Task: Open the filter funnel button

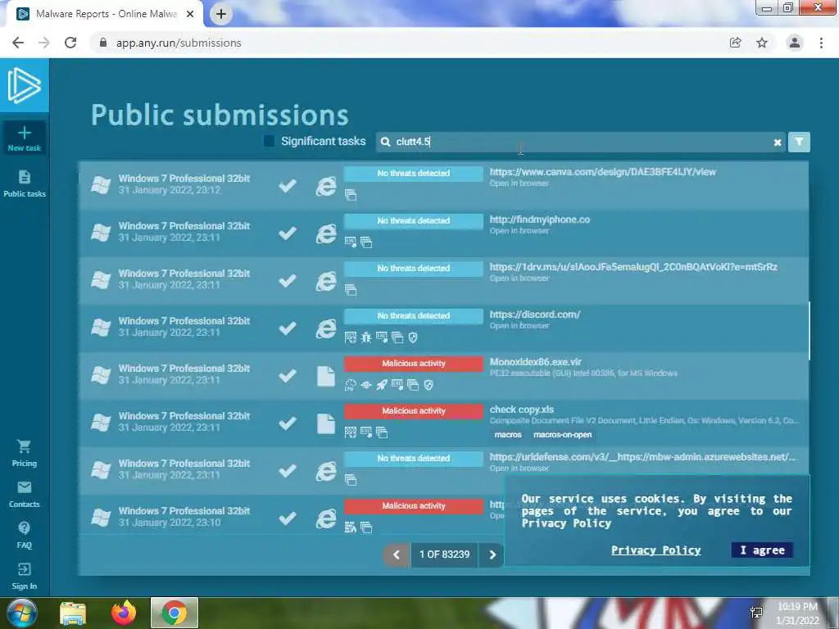Action: [799, 142]
